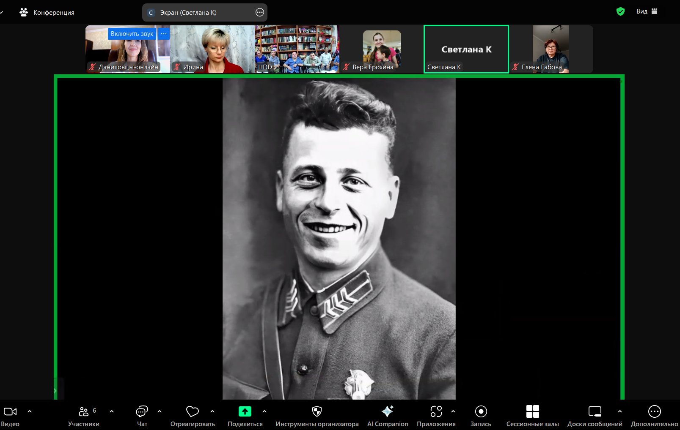
Task: Click the Дополнительно more options icon
Action: (x=654, y=412)
